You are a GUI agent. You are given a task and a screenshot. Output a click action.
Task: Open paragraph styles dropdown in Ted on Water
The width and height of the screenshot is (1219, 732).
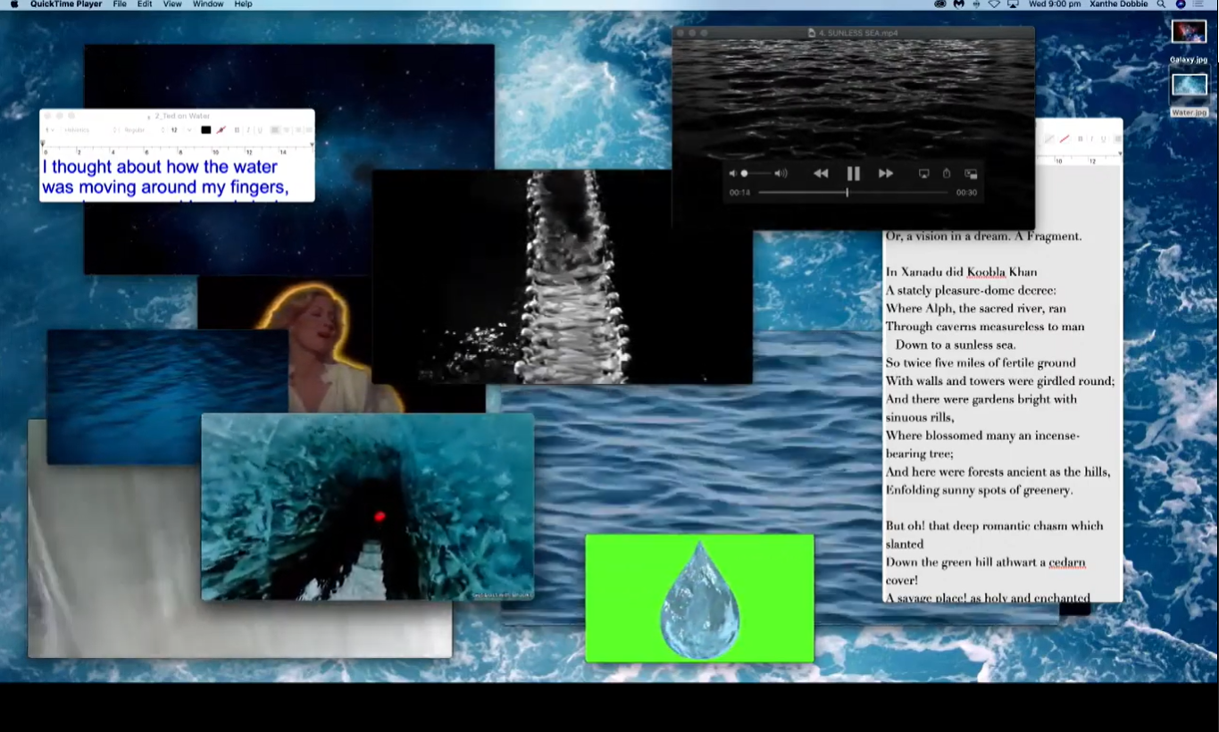[x=50, y=130]
